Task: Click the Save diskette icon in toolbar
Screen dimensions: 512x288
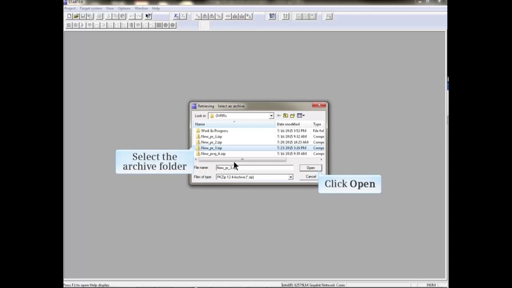Action: point(83,16)
